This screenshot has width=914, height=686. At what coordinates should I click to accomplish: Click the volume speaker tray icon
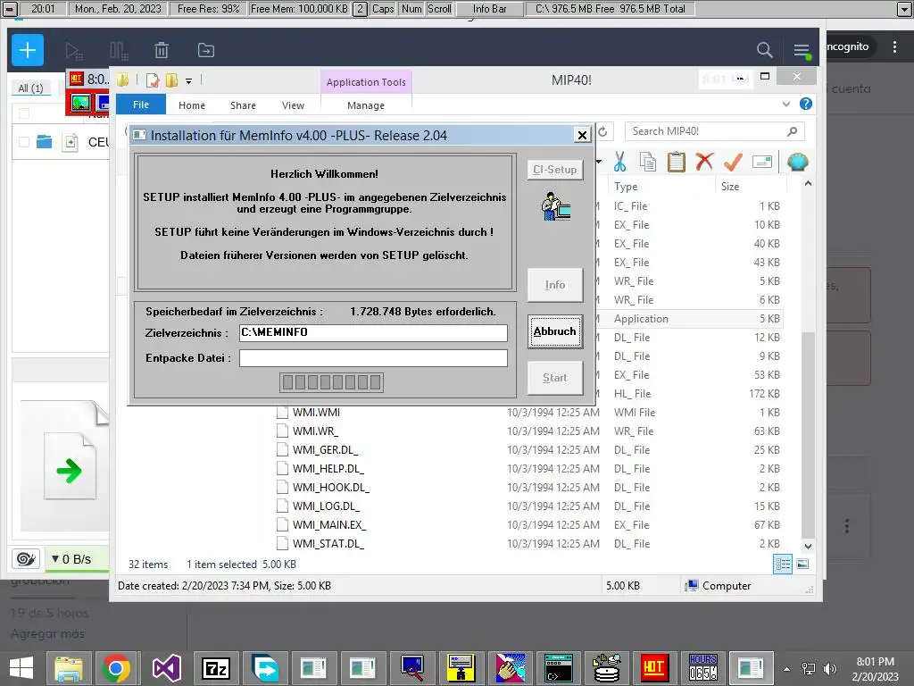pyautogui.click(x=830, y=669)
